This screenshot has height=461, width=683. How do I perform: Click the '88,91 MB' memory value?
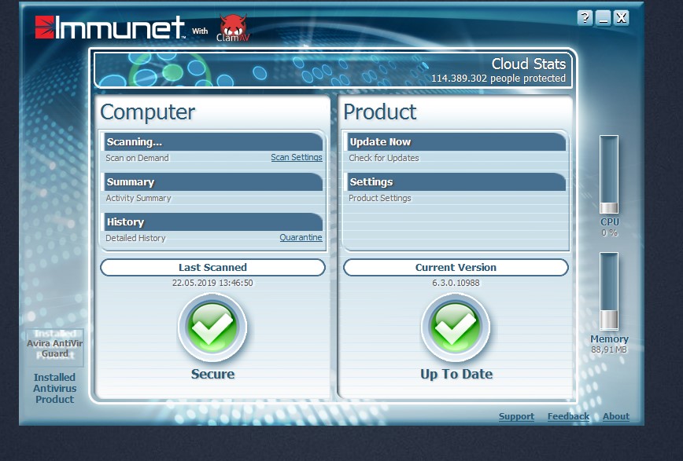coord(609,349)
